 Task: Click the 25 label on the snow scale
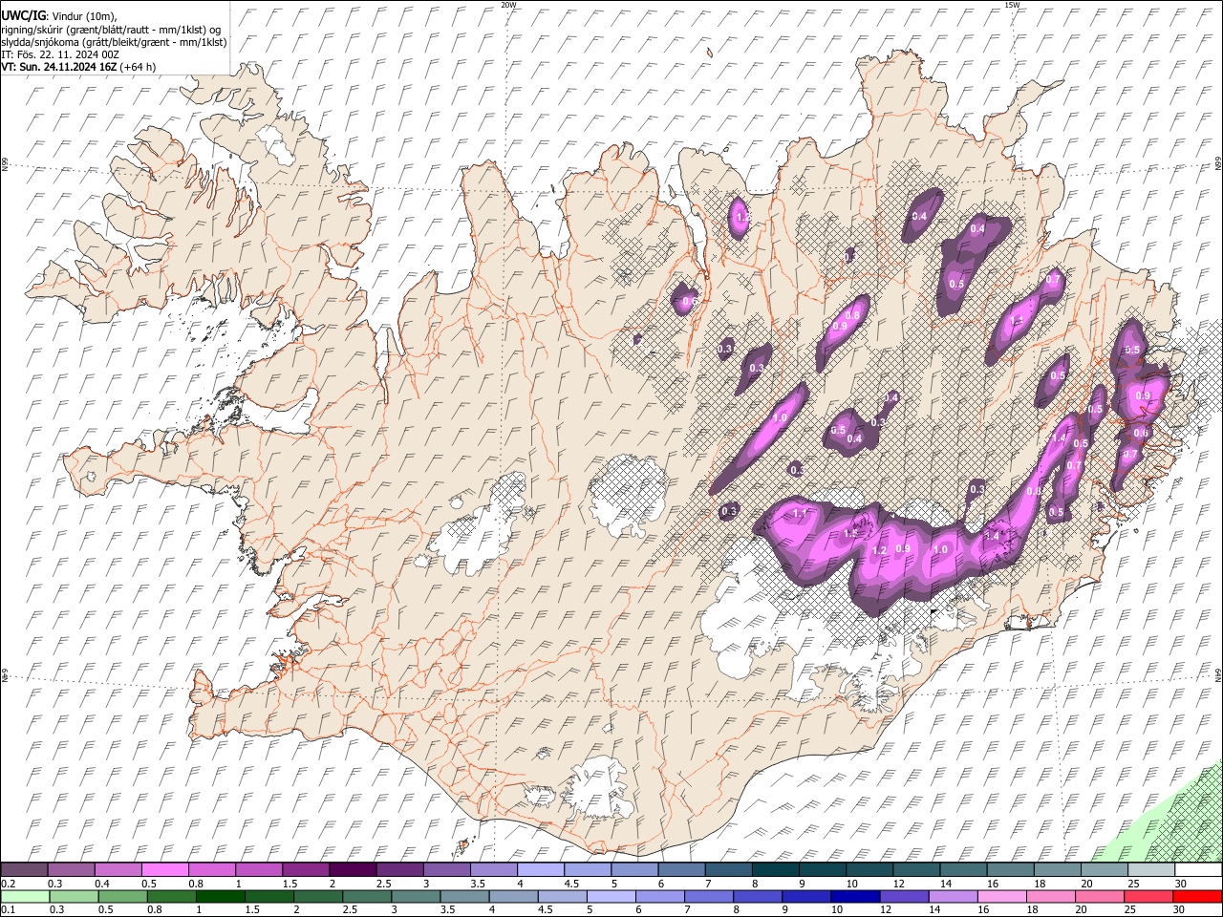(x=1133, y=884)
